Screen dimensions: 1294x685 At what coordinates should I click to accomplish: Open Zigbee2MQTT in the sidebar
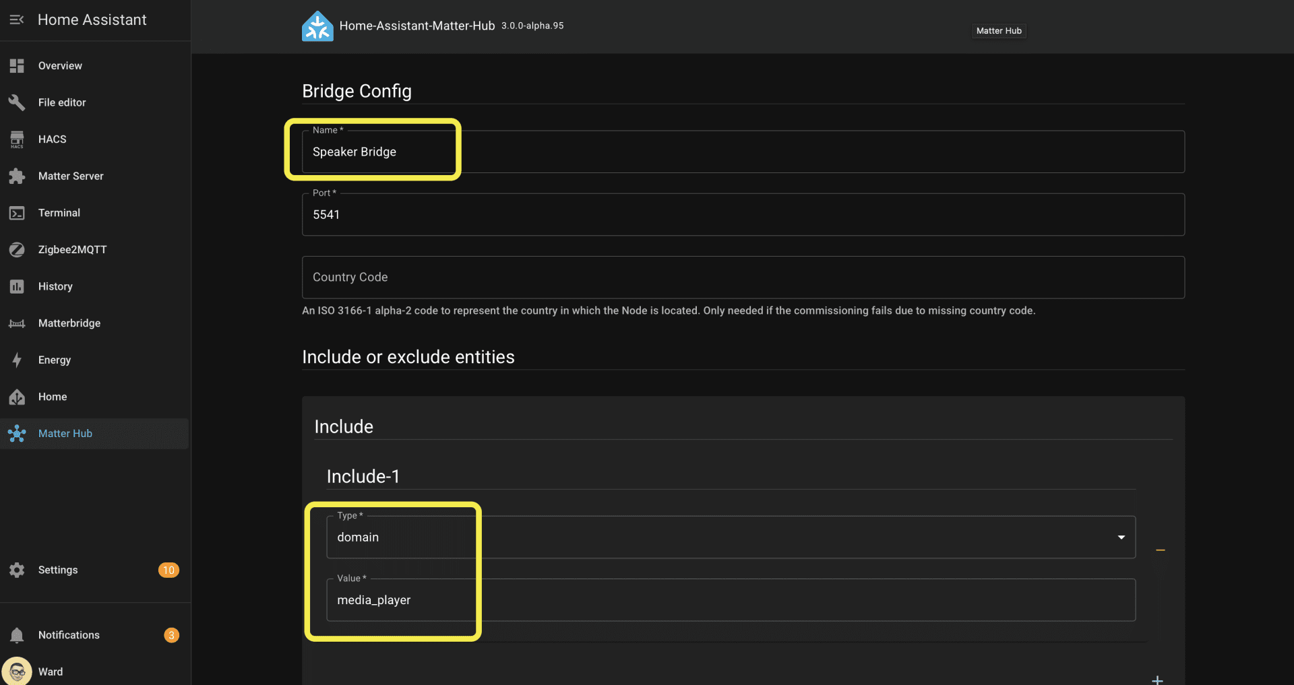click(72, 250)
